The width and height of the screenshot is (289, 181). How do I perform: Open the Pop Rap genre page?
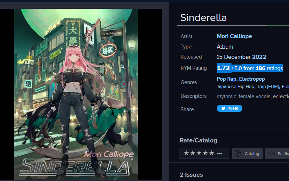tap(227, 79)
